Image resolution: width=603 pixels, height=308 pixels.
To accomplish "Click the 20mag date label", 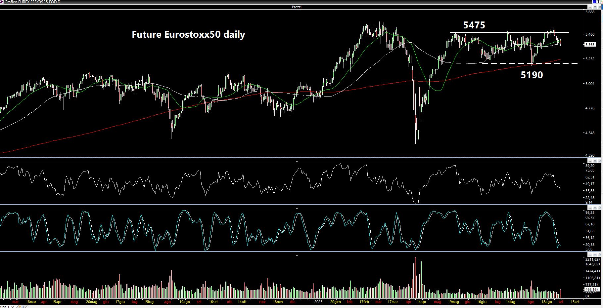I will [92, 302].
